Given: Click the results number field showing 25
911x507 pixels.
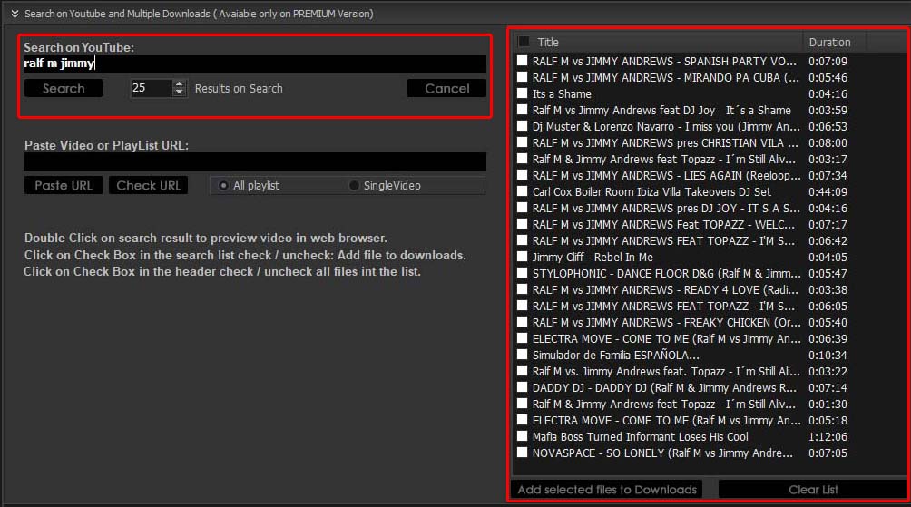Looking at the screenshot, I should pos(152,88).
